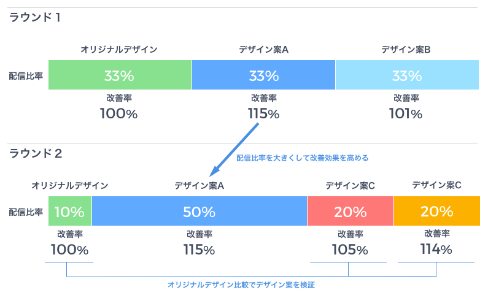Click the ラウンド 1 heading
Viewport: 488px width, 306px height.
click(x=34, y=17)
